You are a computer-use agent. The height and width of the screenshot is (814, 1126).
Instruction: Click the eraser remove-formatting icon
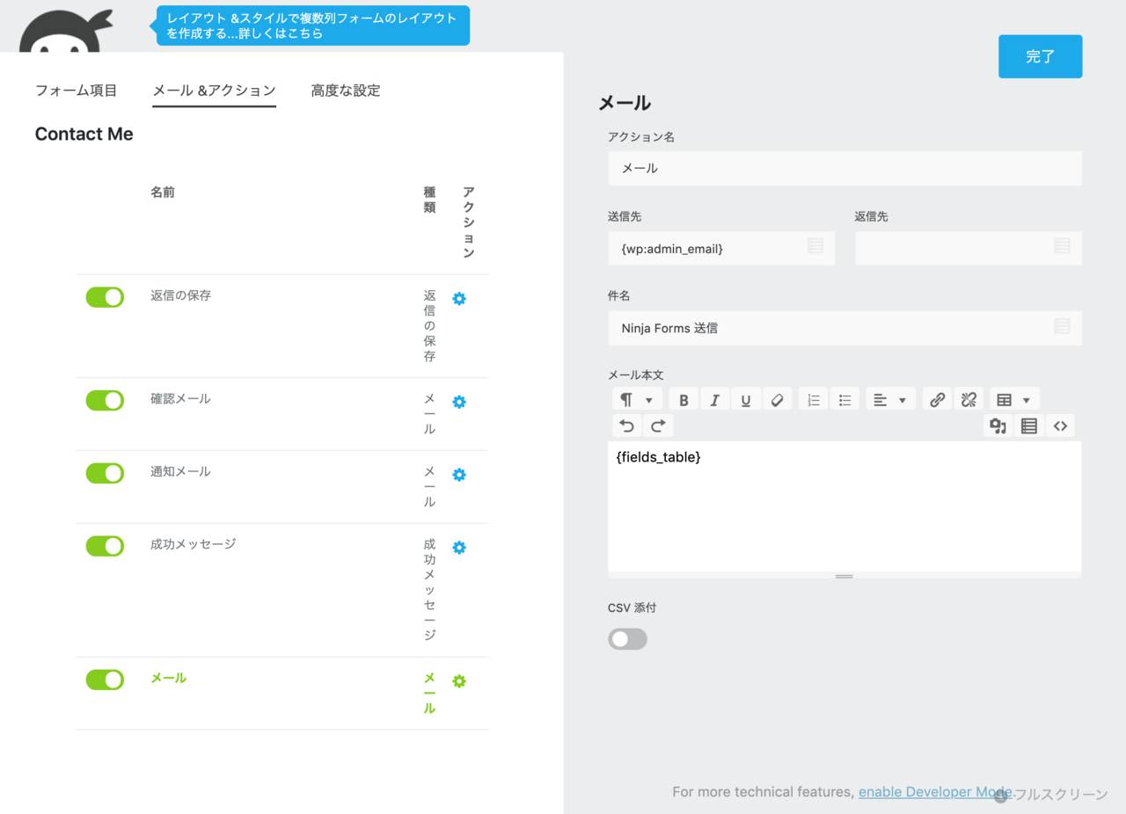(x=777, y=400)
